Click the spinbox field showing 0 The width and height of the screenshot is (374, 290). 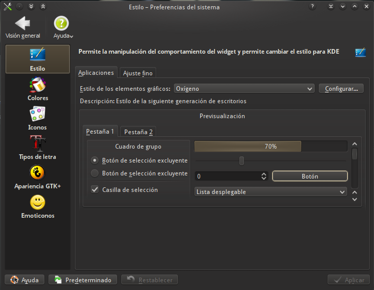point(228,176)
